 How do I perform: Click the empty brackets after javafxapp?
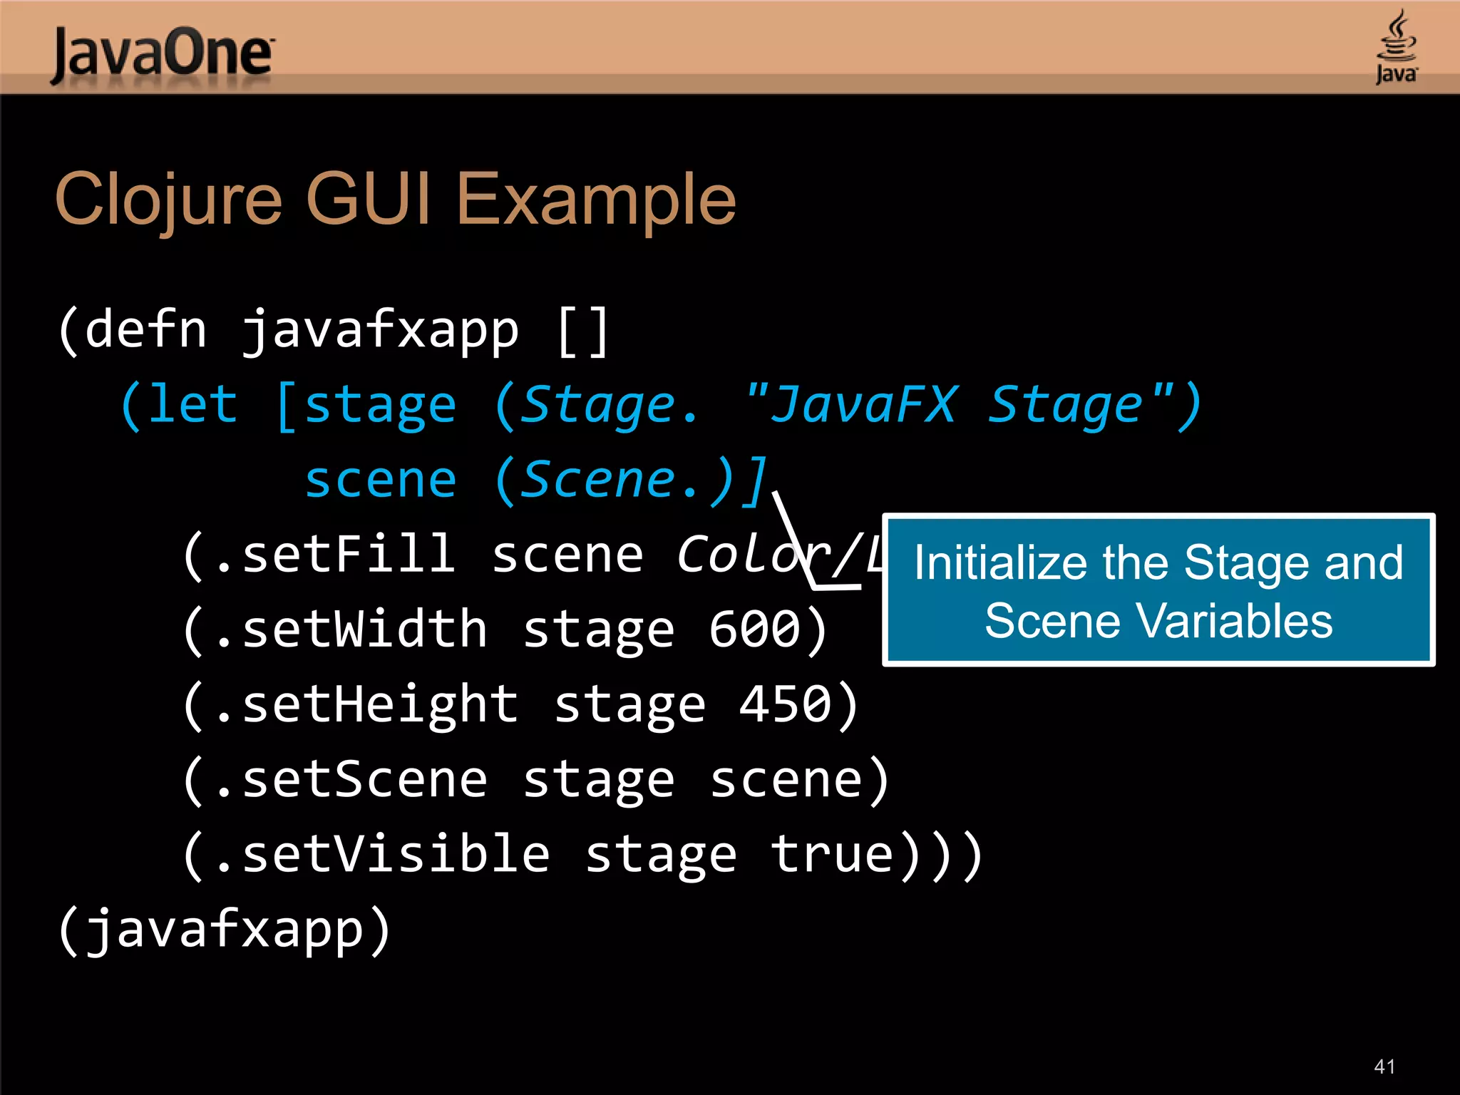583,331
